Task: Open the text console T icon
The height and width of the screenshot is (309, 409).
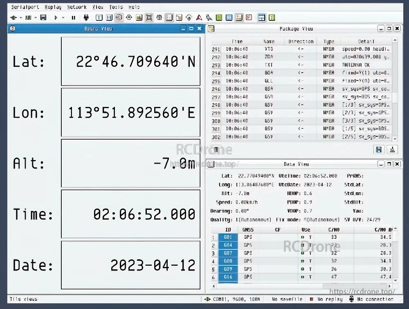Action: pyautogui.click(x=99, y=18)
